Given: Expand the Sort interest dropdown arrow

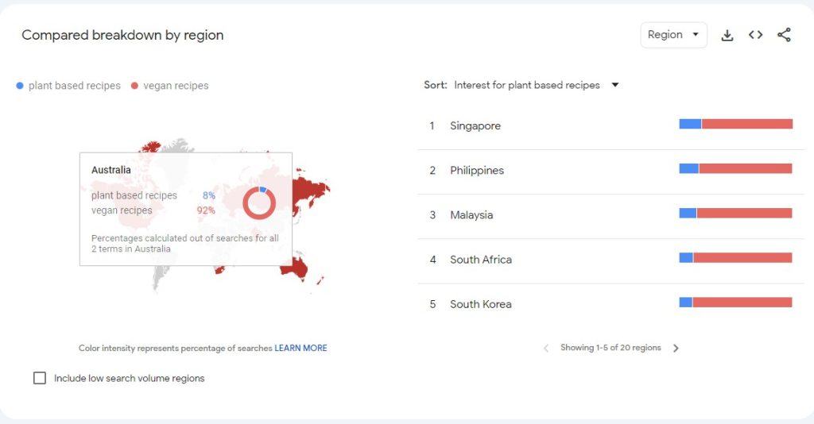Looking at the screenshot, I should 614,85.
